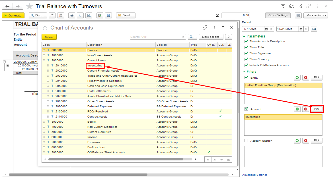
Task: Toggle Include Off-Balance Accounts checkbox
Action: click(x=246, y=65)
